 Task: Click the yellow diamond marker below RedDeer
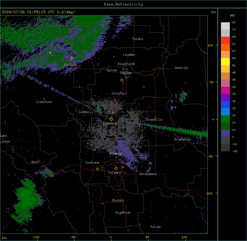tap(122, 80)
